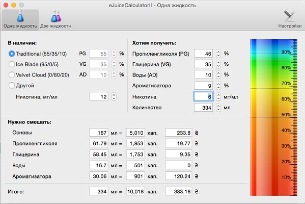
Task: Click Глицерина drops value 1,753
Action: pyautogui.click(x=135, y=154)
